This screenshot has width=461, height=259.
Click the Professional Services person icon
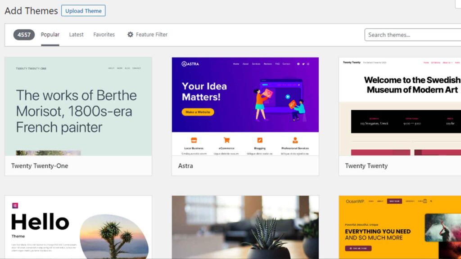click(295, 140)
